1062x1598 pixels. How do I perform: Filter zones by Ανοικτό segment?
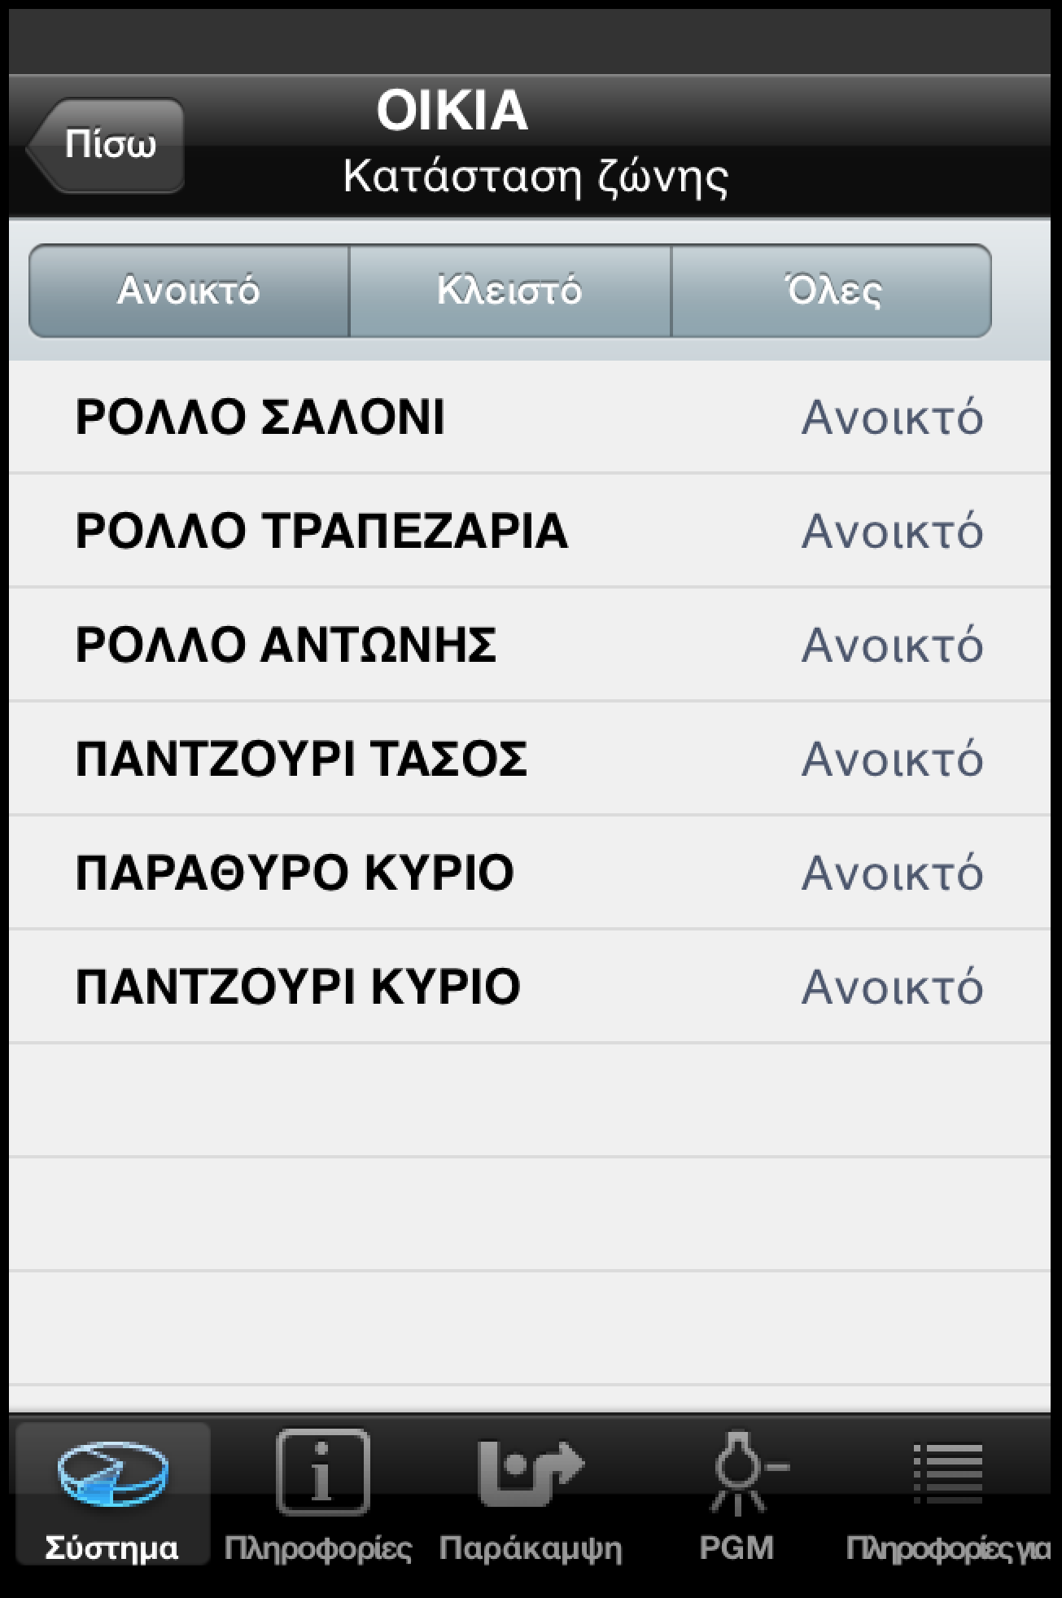[189, 291]
